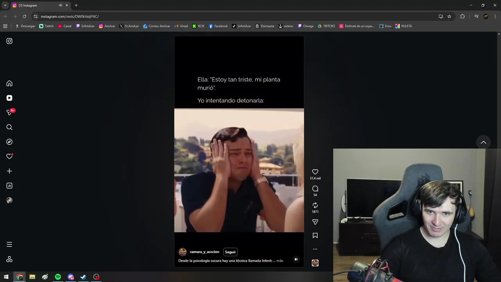Open the Instagram logo in the sidebar
501x282 pixels.
pos(9,41)
